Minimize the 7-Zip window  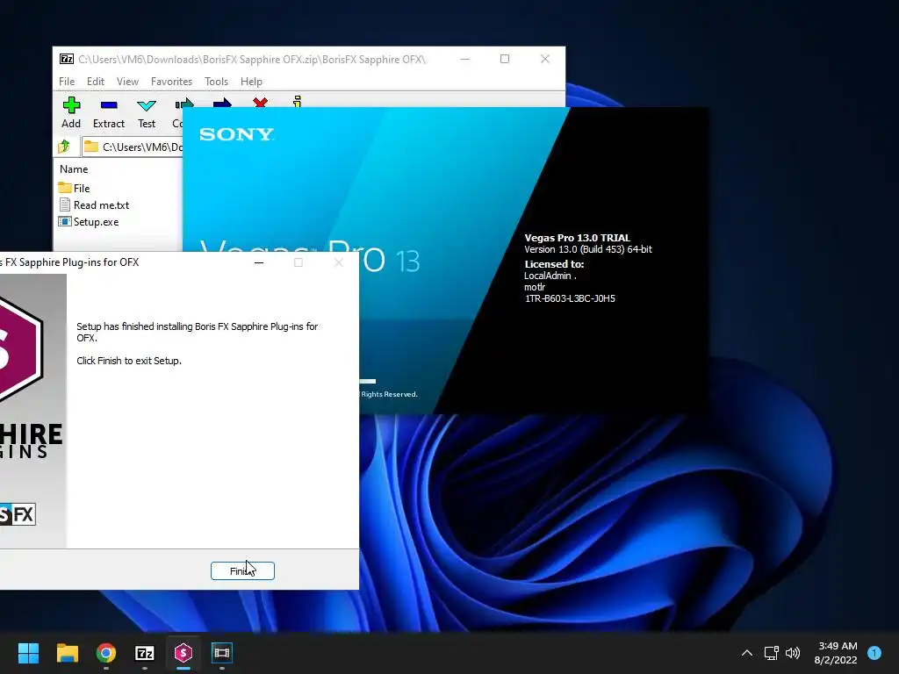coord(465,59)
